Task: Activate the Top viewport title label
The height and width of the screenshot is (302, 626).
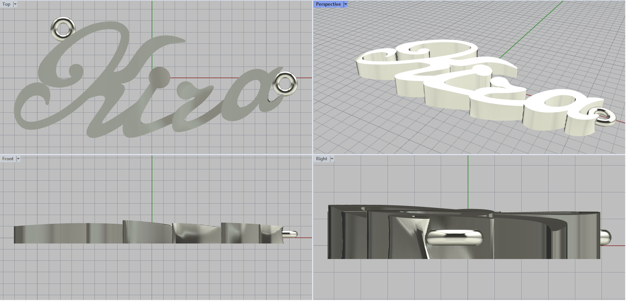Action: (x=7, y=4)
